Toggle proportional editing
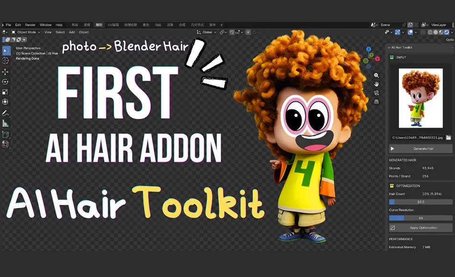Image resolution: width=455 pixels, height=277 pixels. point(248,32)
